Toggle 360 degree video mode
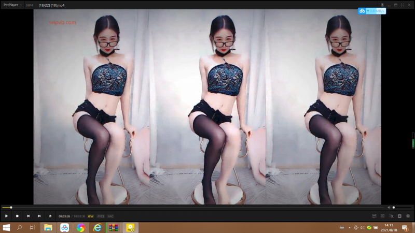This screenshot has width=415, height=233. point(374,216)
